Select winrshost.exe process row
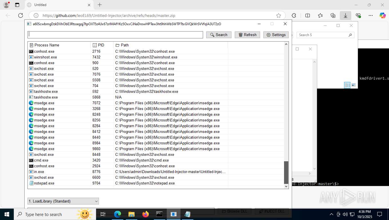 (156, 57)
